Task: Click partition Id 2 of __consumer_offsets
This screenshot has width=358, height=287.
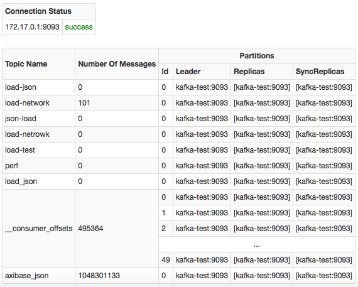Action: (166, 229)
